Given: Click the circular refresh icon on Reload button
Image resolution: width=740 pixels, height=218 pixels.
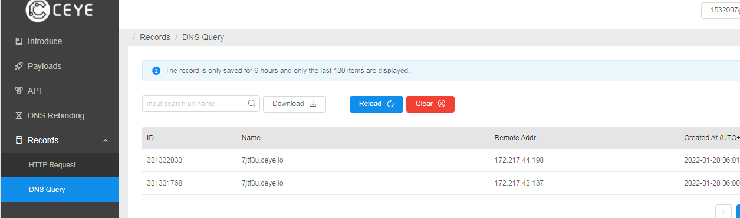Looking at the screenshot, I should [390, 104].
